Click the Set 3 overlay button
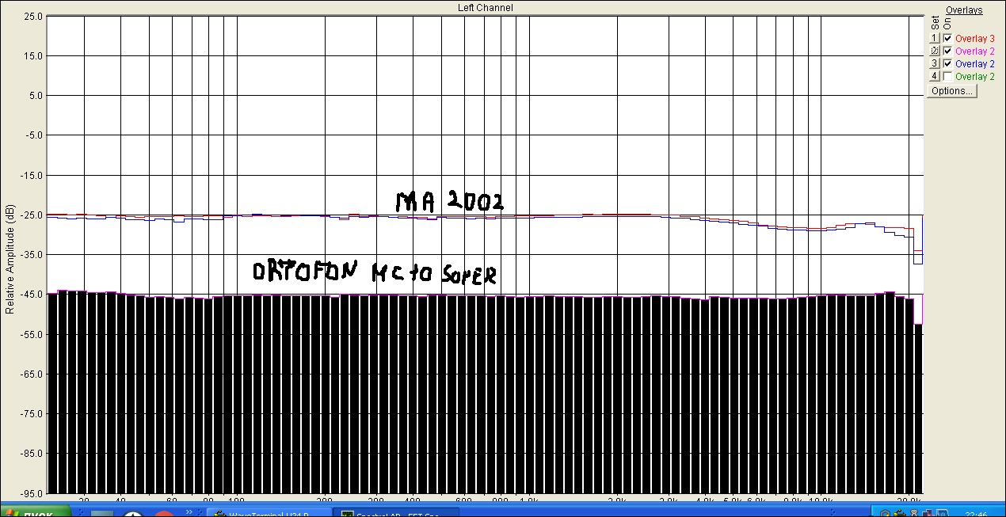 point(934,63)
